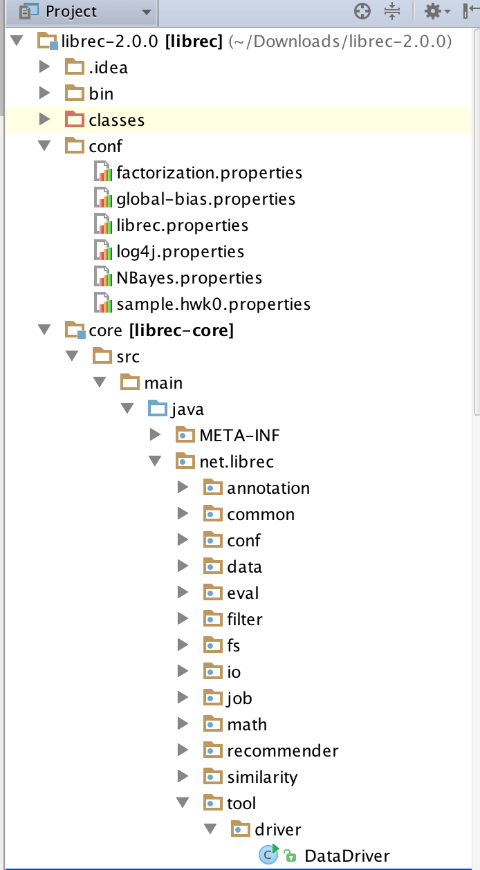Image resolution: width=480 pixels, height=870 pixels.
Task: Collapse the tool package
Action: click(x=183, y=802)
